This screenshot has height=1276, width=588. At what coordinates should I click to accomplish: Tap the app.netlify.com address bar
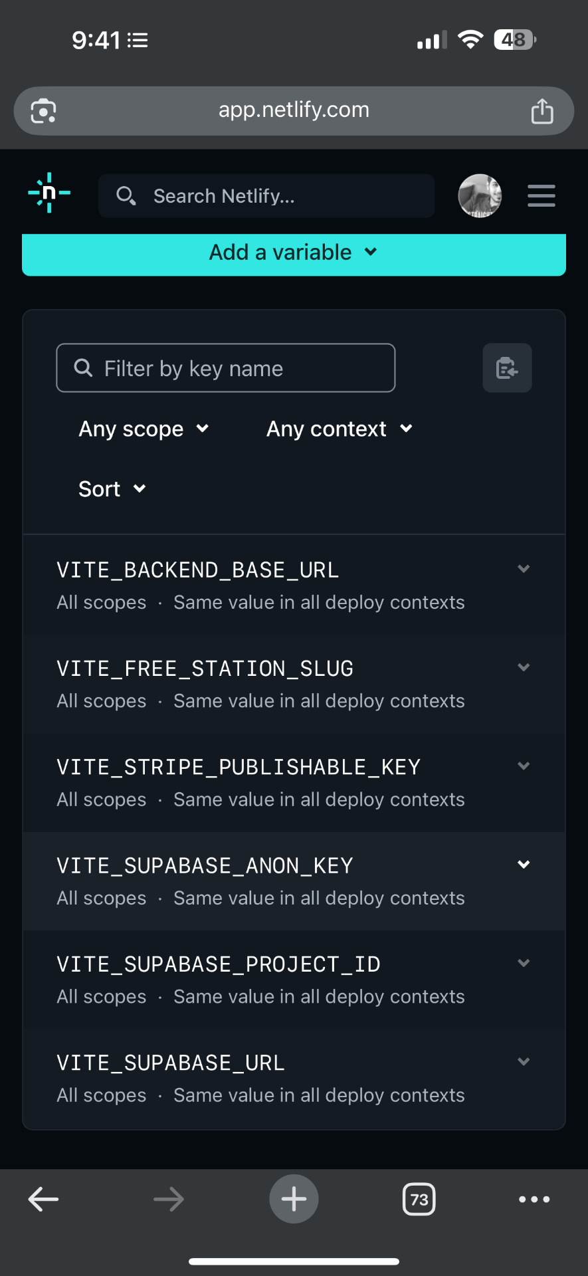294,110
